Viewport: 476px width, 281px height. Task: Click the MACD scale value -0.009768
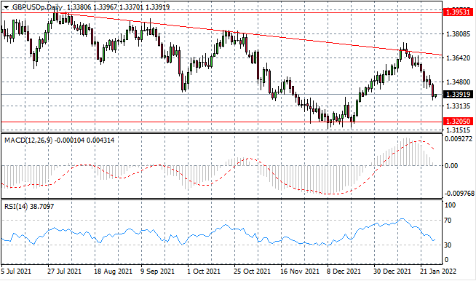point(459,194)
